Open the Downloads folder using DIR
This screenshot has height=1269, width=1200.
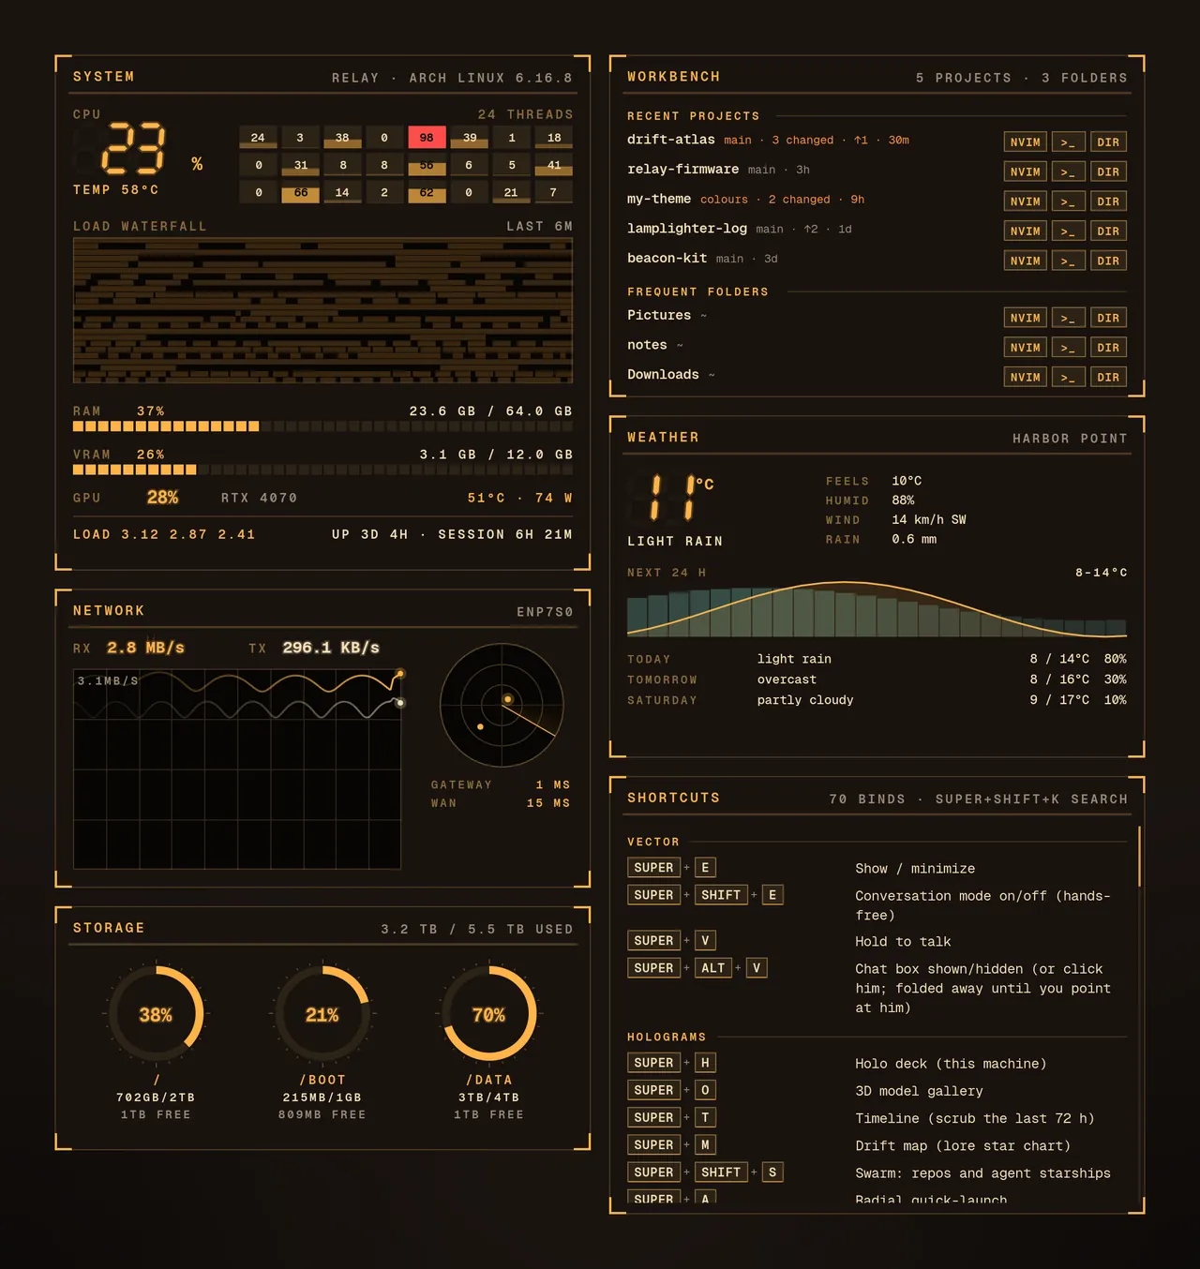pos(1108,378)
